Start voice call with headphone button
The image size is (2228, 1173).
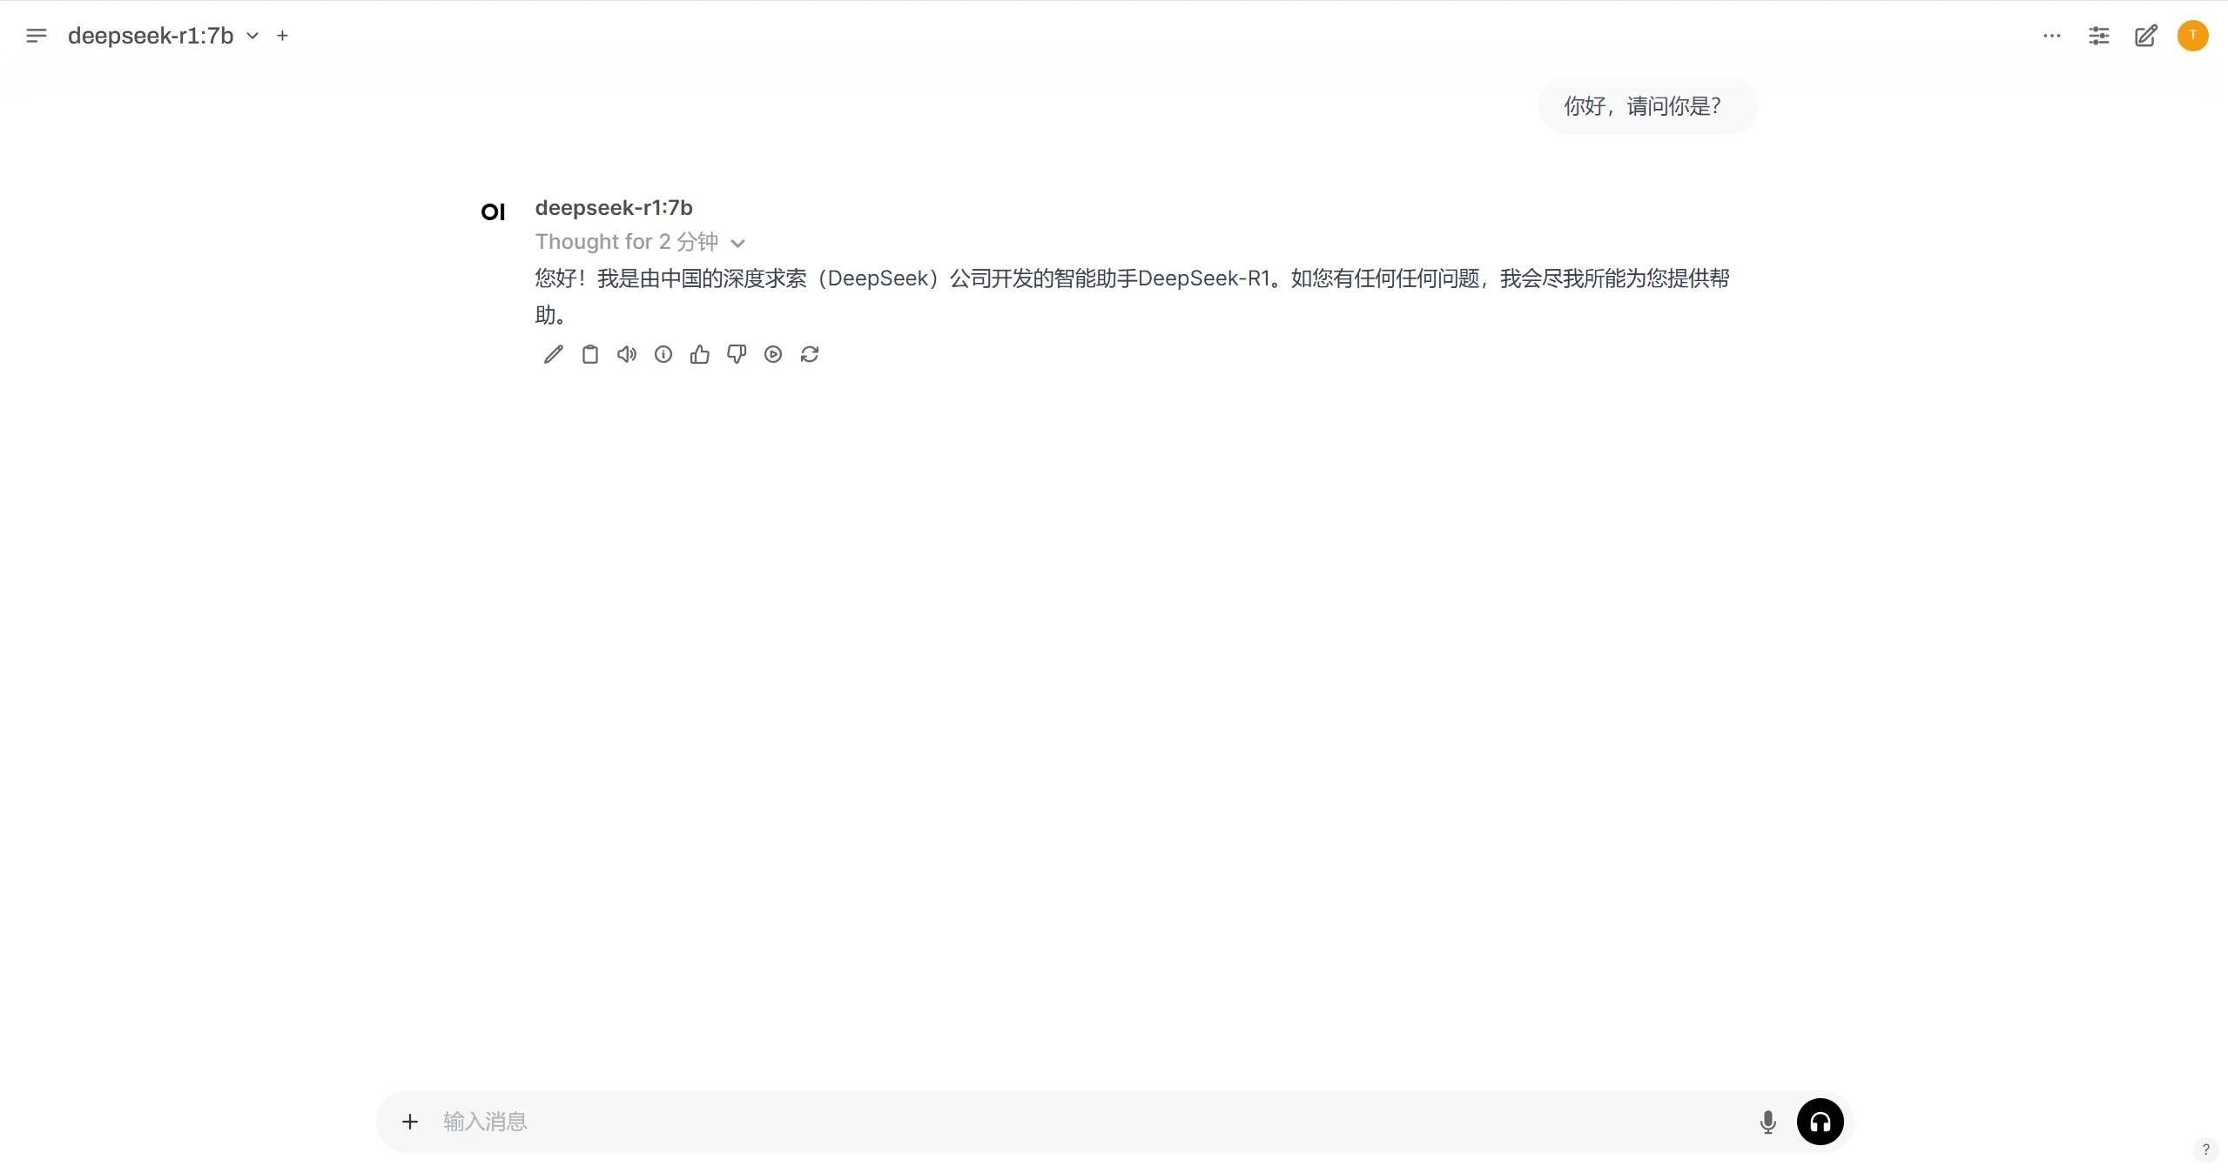click(x=1820, y=1122)
